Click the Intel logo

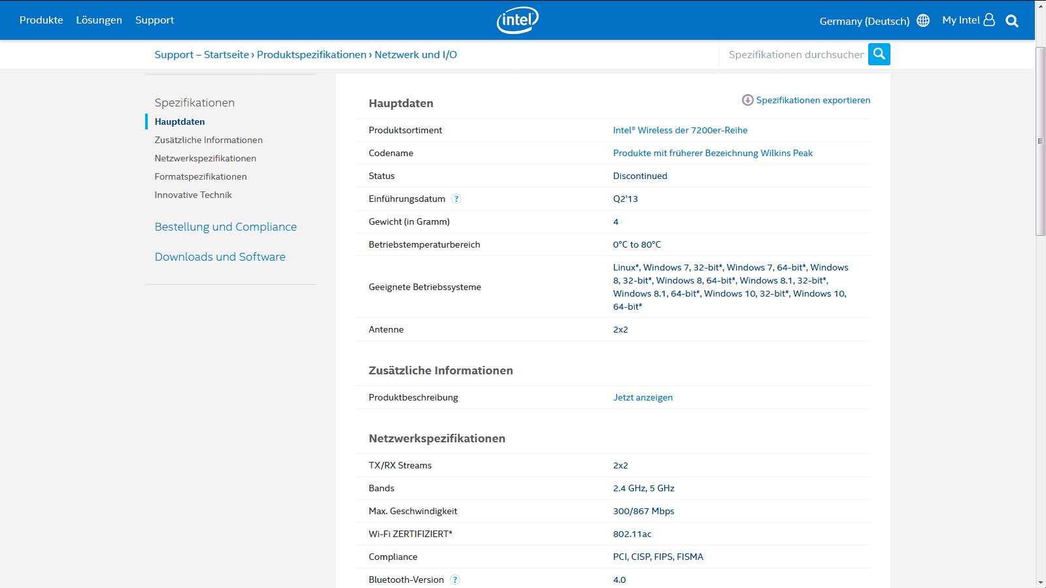point(518,20)
